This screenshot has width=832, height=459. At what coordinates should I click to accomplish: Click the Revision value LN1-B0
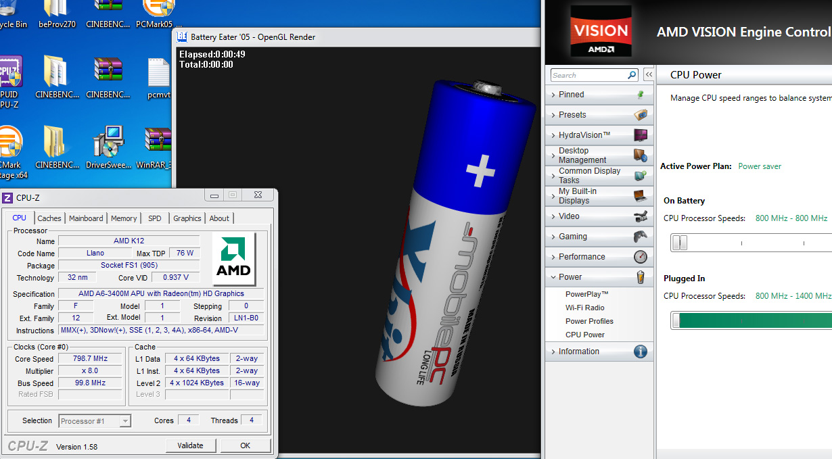(246, 318)
